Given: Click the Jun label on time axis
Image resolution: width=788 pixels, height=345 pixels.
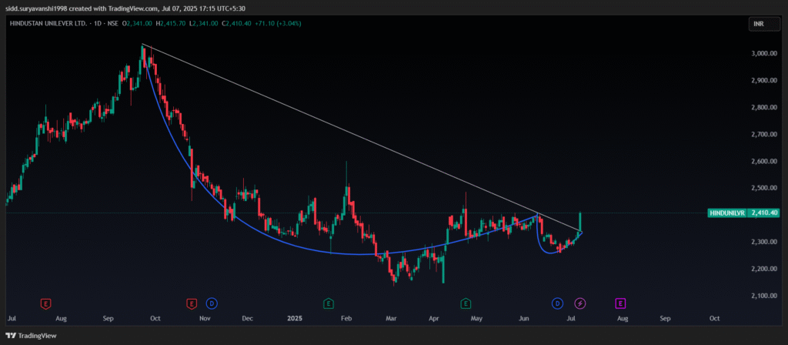Looking at the screenshot, I should pyautogui.click(x=524, y=318).
